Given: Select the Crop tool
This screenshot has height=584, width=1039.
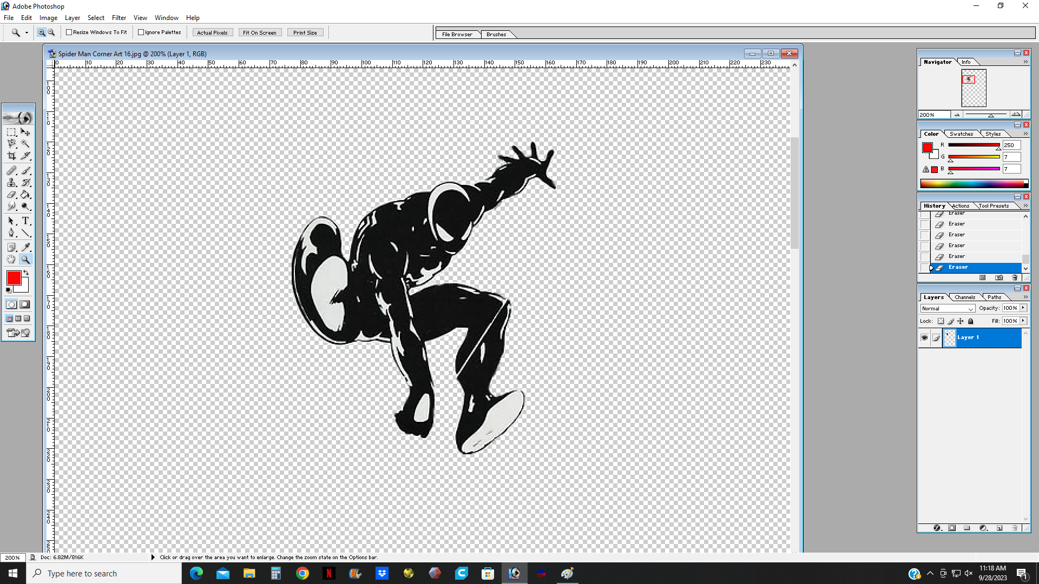Looking at the screenshot, I should (x=11, y=156).
